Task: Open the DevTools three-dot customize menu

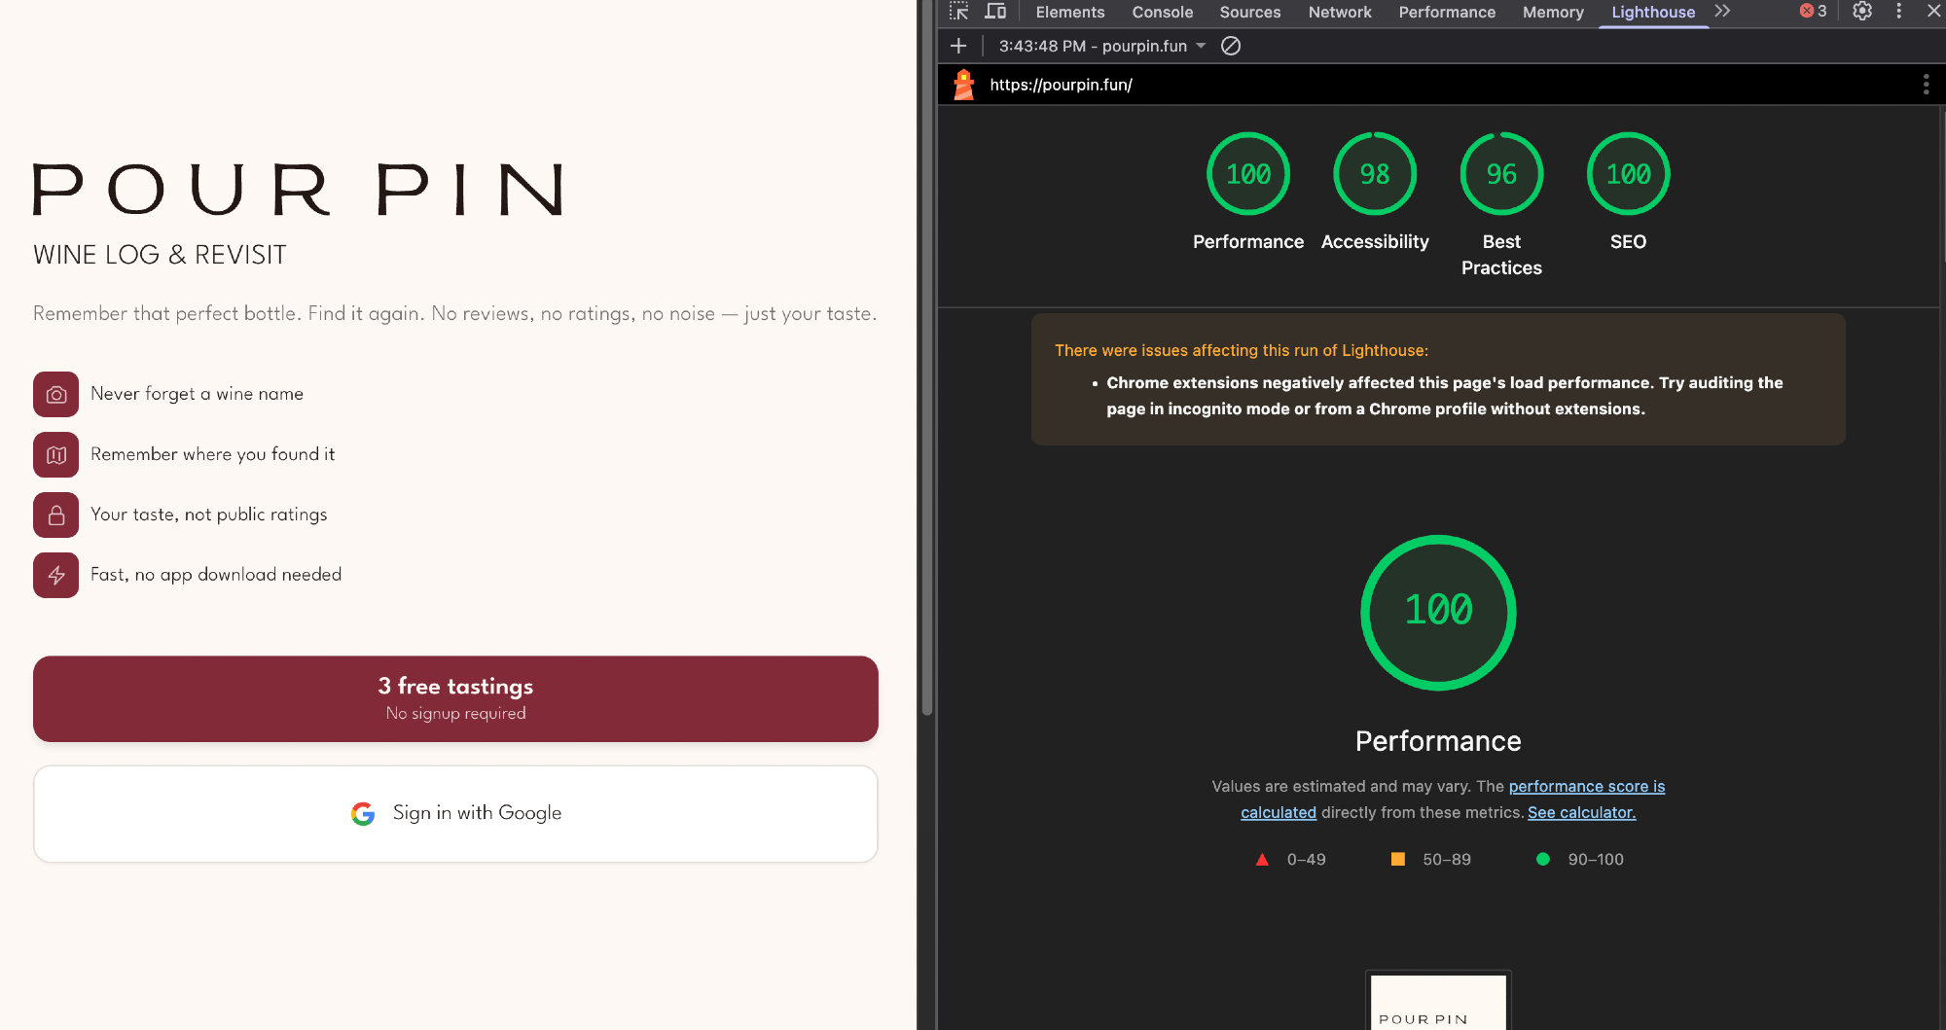Action: coord(1898,12)
